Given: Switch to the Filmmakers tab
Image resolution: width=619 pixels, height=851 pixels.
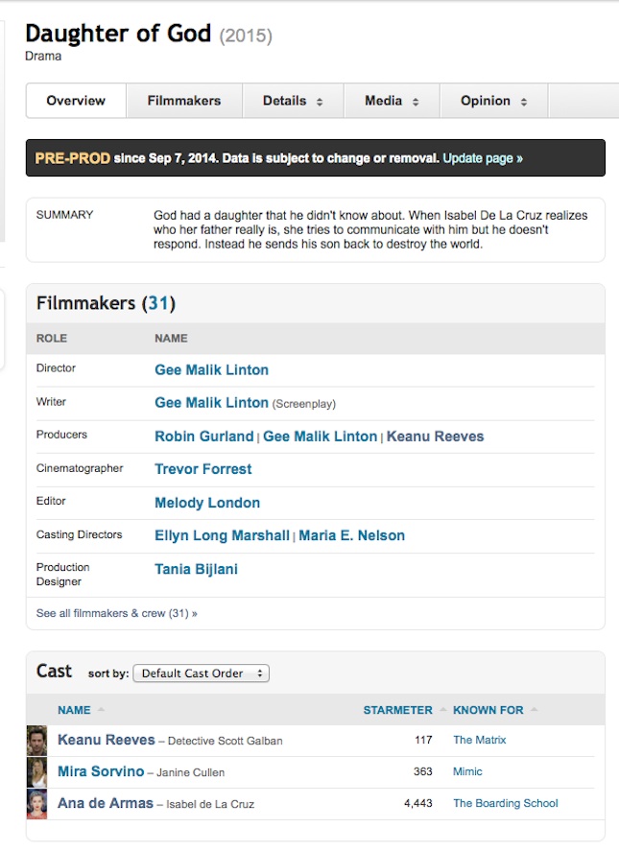Looking at the screenshot, I should 184,101.
